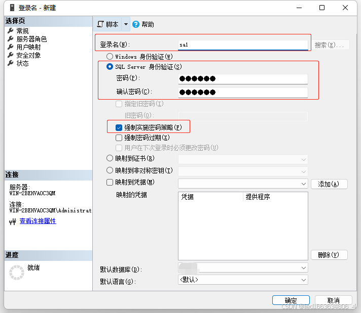Enable the 强制密码过期 checkbox
The image size is (361, 313).
119,138
